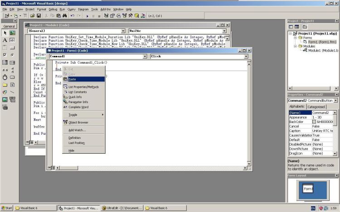Image resolution: width=340 pixels, height=212 pixels.
Task: Switch to the Alphabetic properties tab
Action: 297,107
